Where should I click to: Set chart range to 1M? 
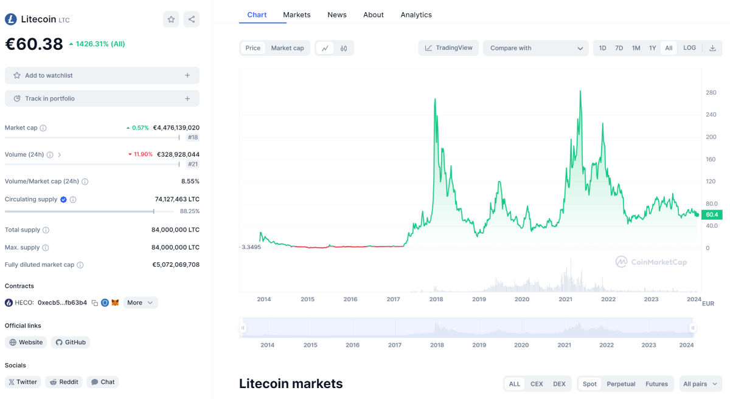click(x=636, y=48)
